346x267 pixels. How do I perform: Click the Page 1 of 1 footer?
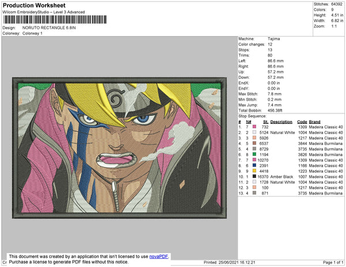333,262
